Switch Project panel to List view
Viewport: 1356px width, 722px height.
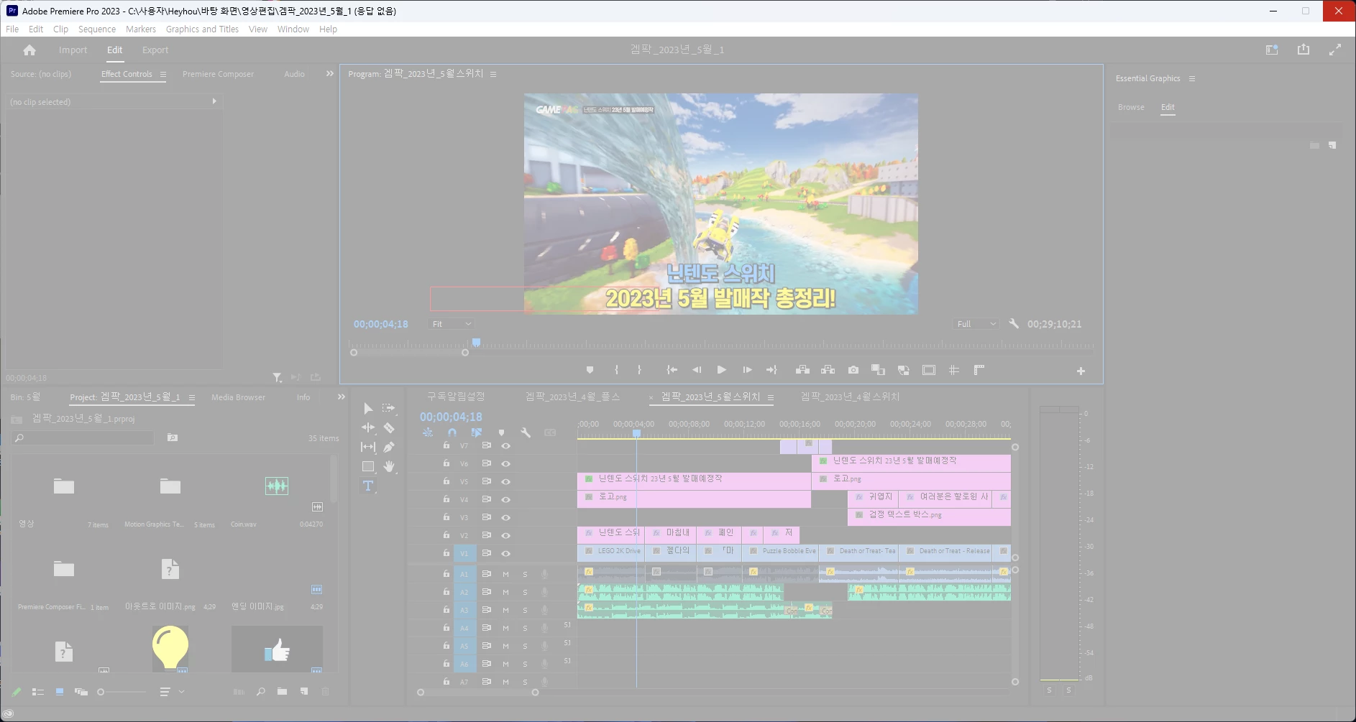38,692
